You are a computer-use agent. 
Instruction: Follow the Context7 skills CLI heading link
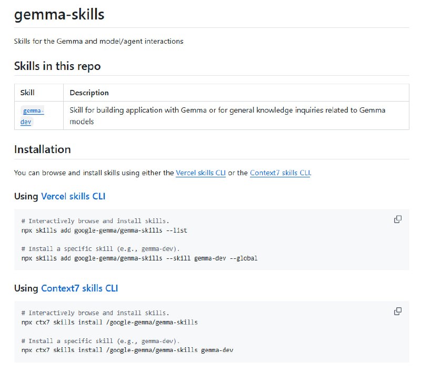tap(79, 288)
